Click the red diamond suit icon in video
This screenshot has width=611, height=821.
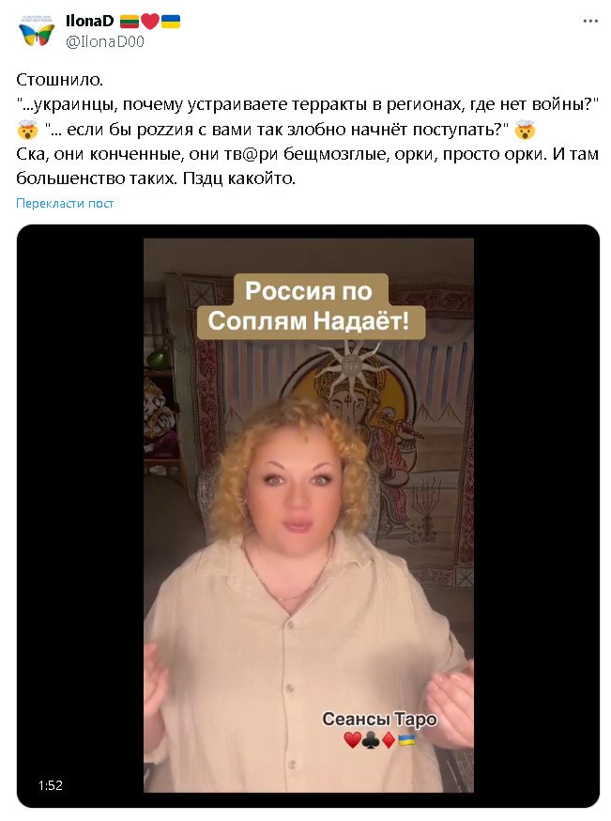click(388, 740)
